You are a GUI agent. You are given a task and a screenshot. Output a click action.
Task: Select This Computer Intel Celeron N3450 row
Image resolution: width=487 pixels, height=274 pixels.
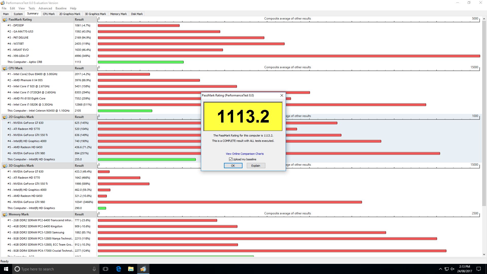point(49,111)
